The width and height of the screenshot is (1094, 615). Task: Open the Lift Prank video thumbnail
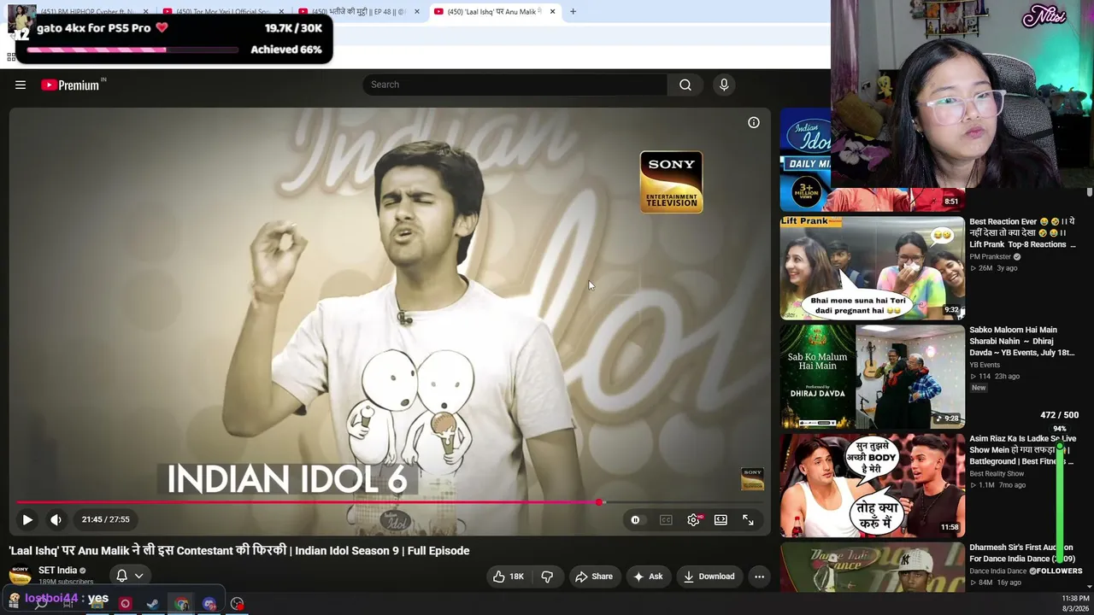[872, 268]
